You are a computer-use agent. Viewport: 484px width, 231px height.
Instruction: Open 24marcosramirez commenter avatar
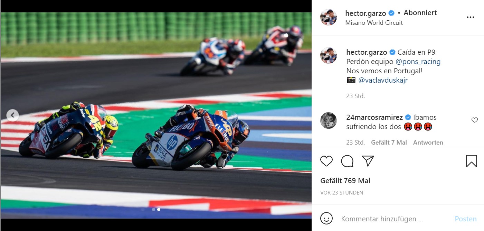coord(329,120)
